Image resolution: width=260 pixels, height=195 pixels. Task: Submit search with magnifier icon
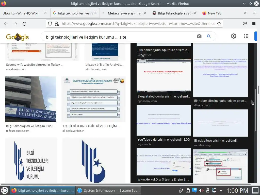point(209,36)
